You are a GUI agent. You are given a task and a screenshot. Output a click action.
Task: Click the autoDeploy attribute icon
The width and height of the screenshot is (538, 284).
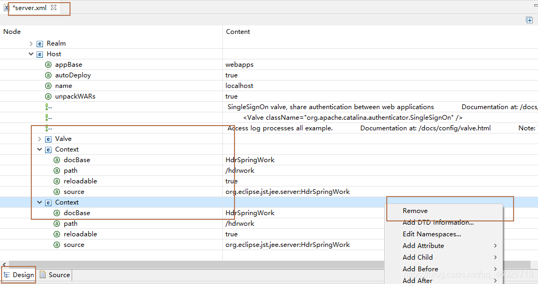tap(48, 75)
